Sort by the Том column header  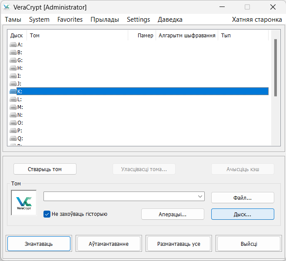(x=77, y=35)
